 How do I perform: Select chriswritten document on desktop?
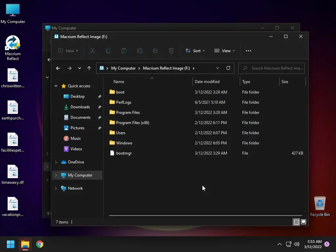click(x=13, y=78)
